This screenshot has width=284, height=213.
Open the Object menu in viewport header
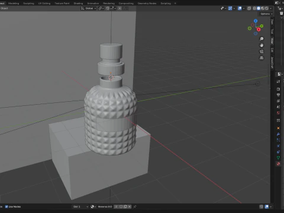coord(4,8)
